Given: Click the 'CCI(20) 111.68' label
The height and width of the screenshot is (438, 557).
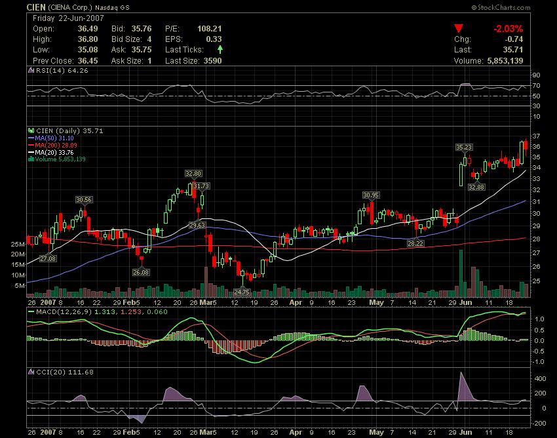Looking at the screenshot, I should [65, 372].
